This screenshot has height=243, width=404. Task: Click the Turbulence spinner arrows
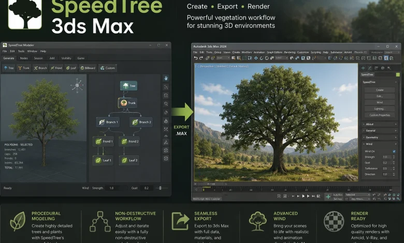[x=394, y=169]
